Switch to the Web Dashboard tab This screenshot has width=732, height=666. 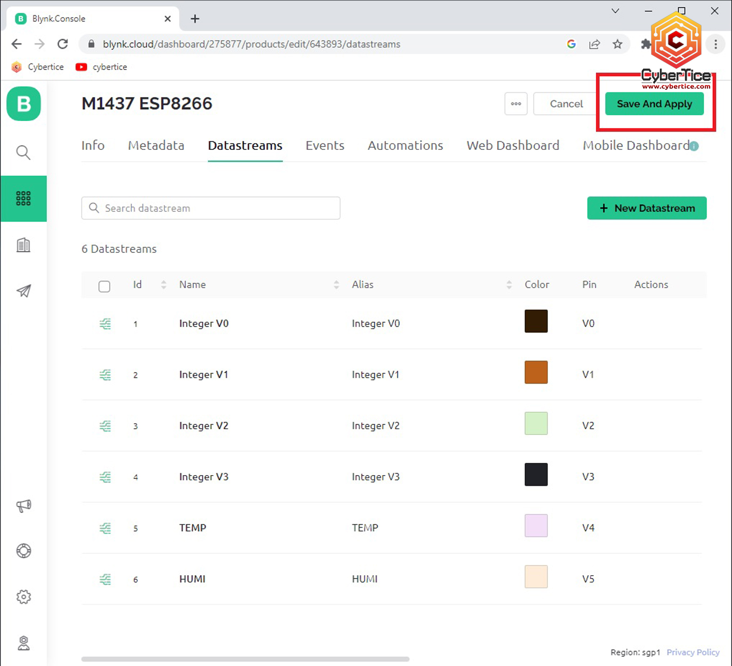coord(512,146)
